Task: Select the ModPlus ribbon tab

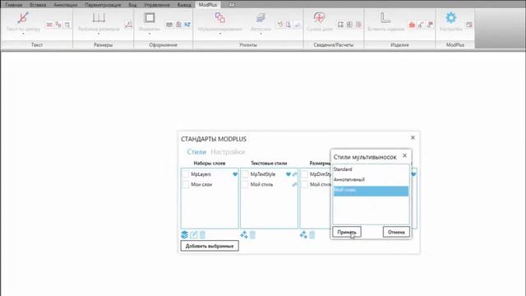Action: pyautogui.click(x=208, y=5)
